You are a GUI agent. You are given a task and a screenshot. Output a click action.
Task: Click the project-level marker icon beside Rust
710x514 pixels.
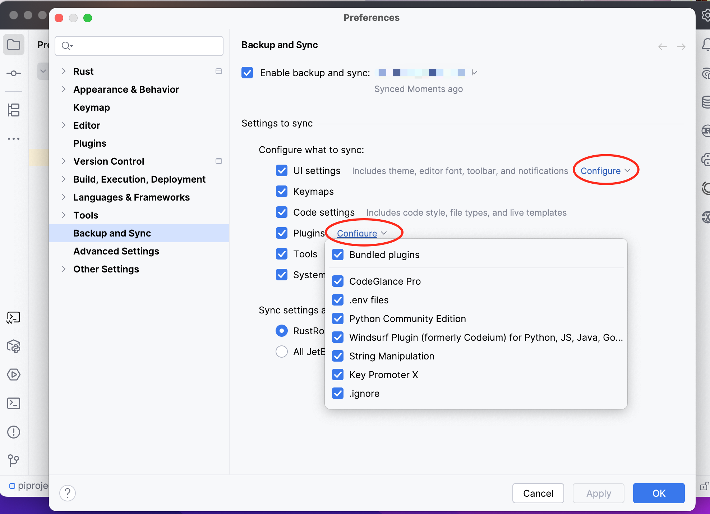point(218,71)
